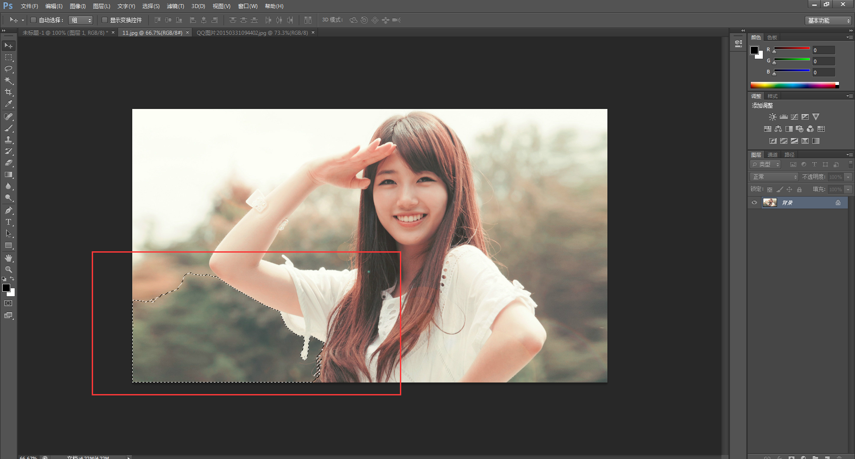Open the 类型 layer filter dropdown

pyautogui.click(x=765, y=165)
